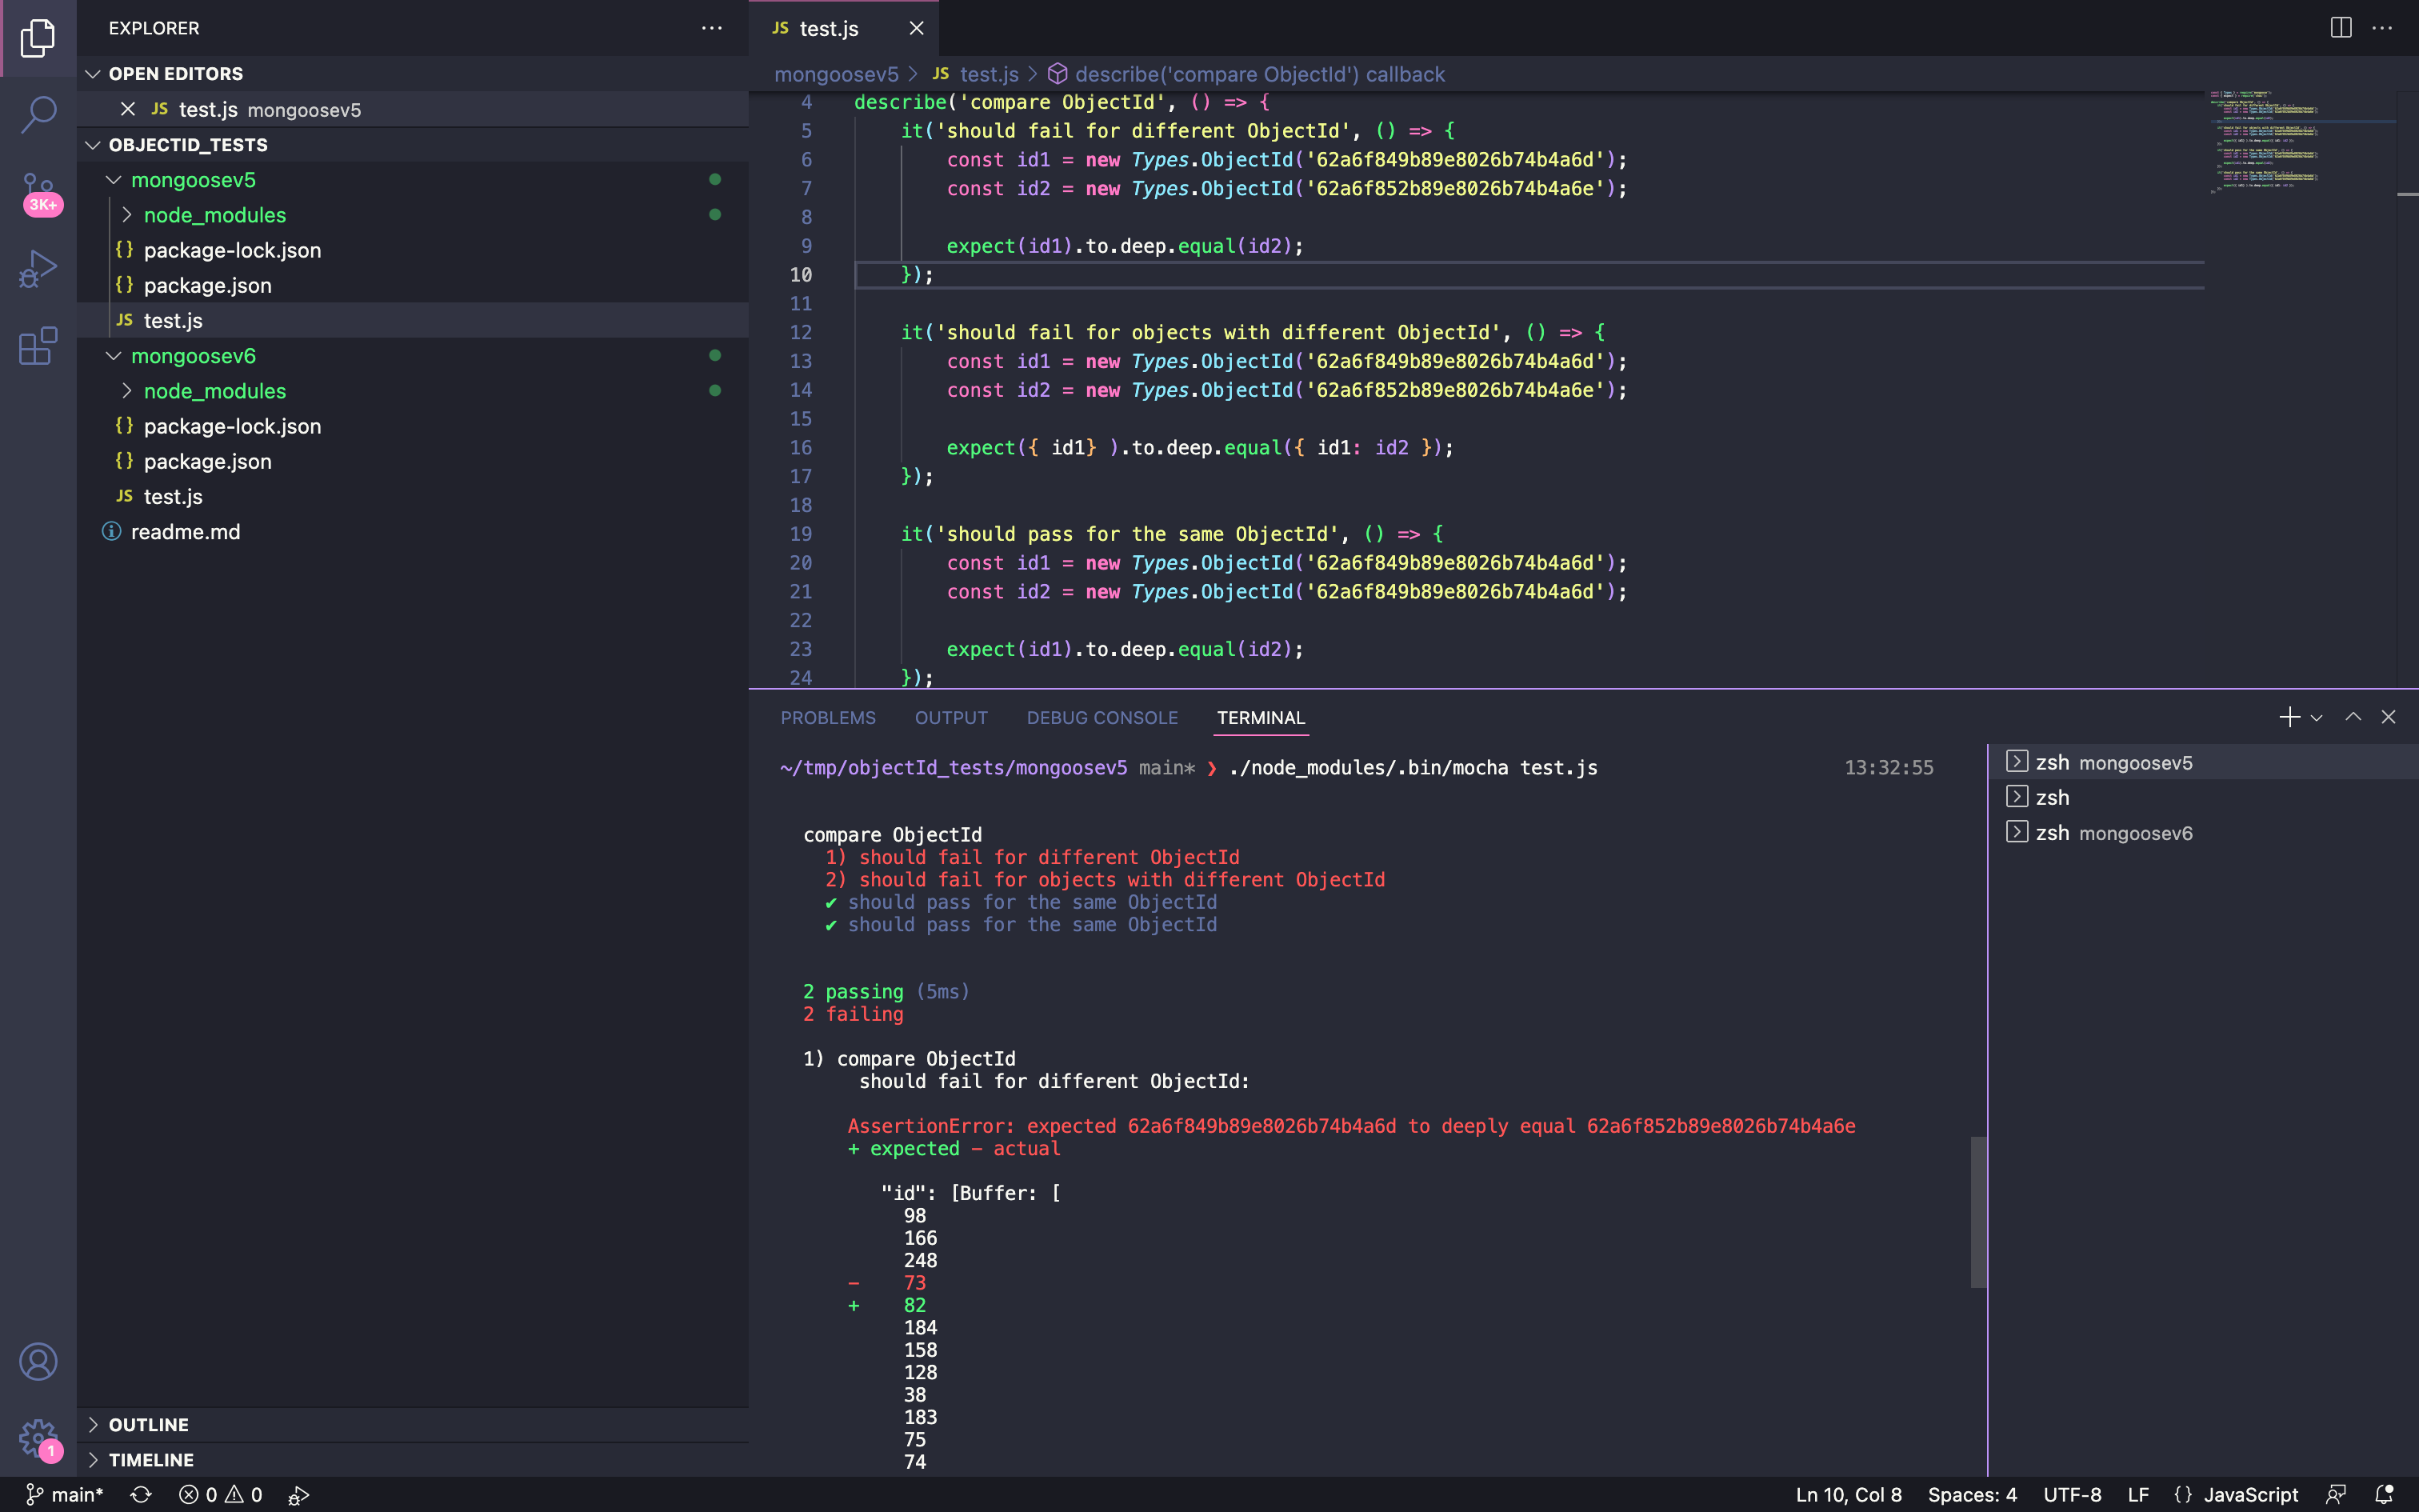This screenshot has width=2419, height=1512.
Task: Click the Ln 10, Col 8 position indicator
Action: coord(1848,1494)
